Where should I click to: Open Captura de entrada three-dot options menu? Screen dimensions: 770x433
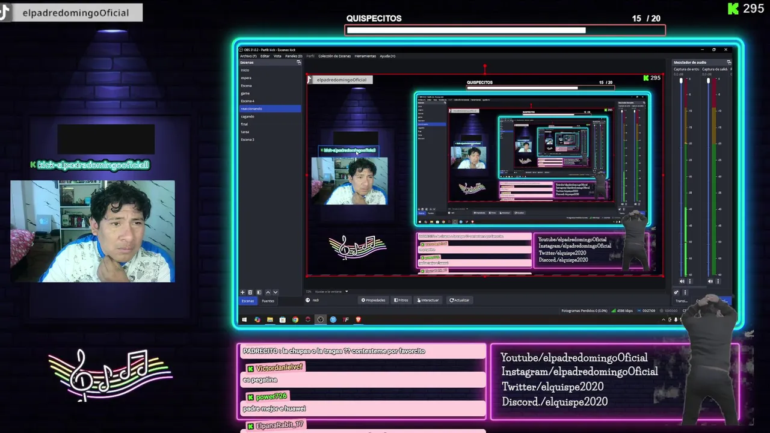point(690,281)
